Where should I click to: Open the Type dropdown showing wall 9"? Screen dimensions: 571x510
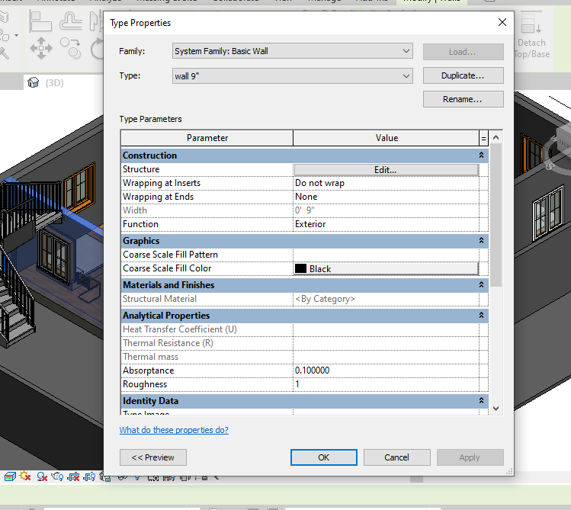point(293,76)
